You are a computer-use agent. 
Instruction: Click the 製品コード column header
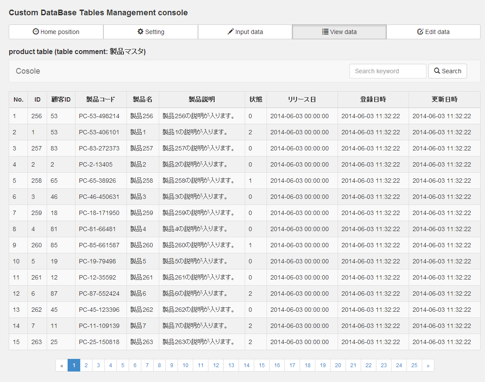click(x=101, y=99)
